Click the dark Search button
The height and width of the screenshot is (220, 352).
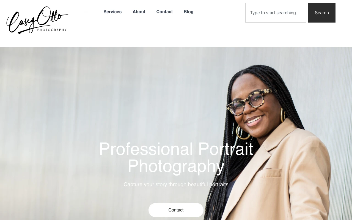click(322, 13)
